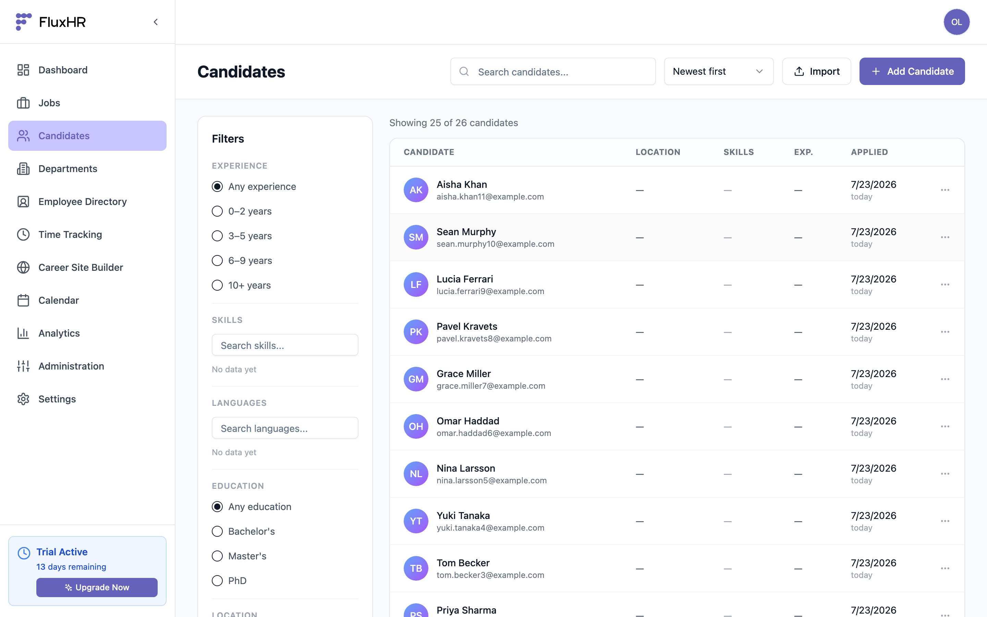Open candidate name Sean Murphy

(x=466, y=232)
